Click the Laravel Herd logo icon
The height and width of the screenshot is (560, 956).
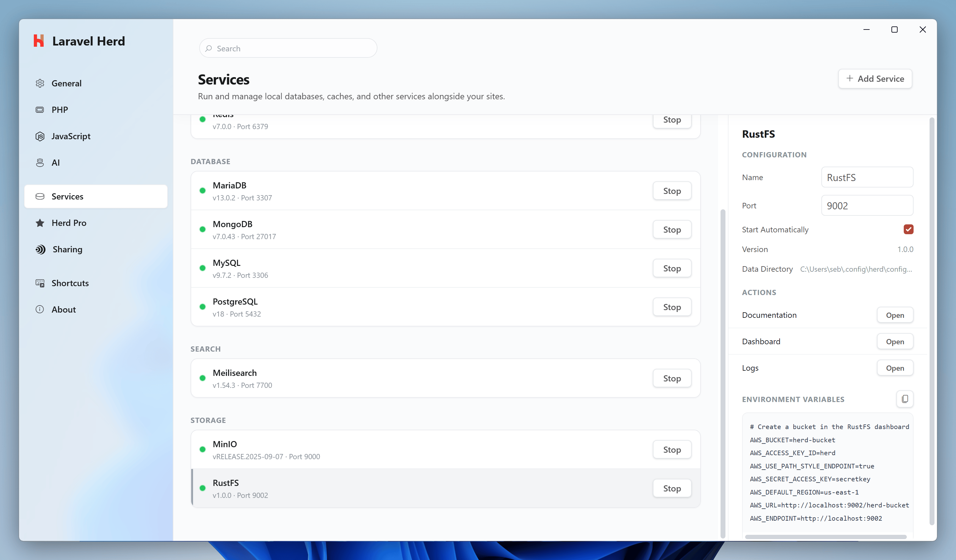(39, 41)
